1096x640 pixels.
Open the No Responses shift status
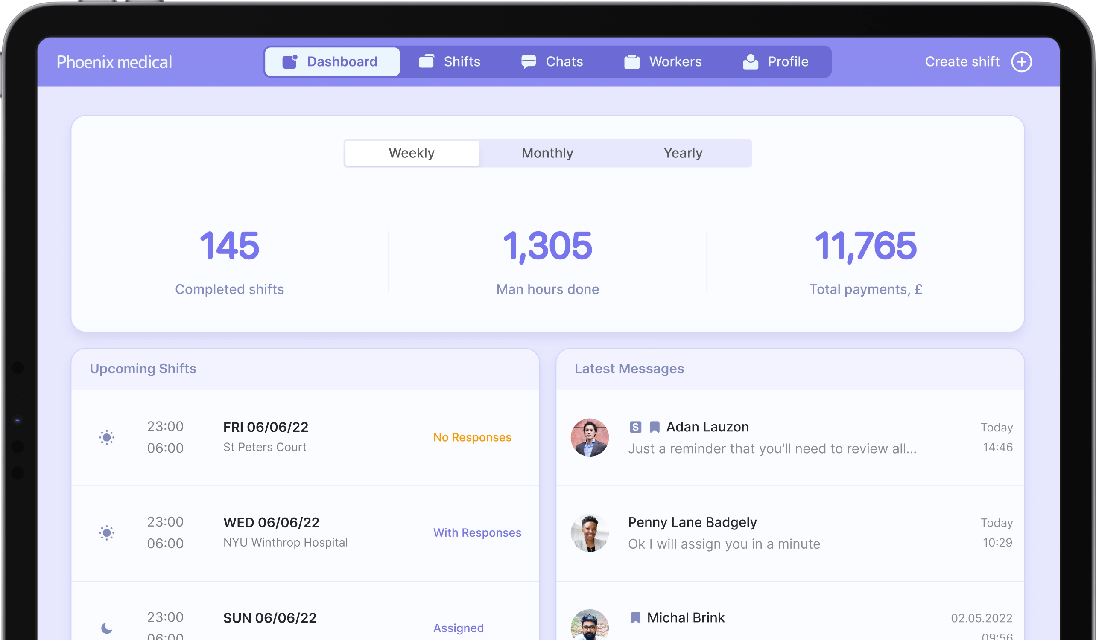[472, 437]
